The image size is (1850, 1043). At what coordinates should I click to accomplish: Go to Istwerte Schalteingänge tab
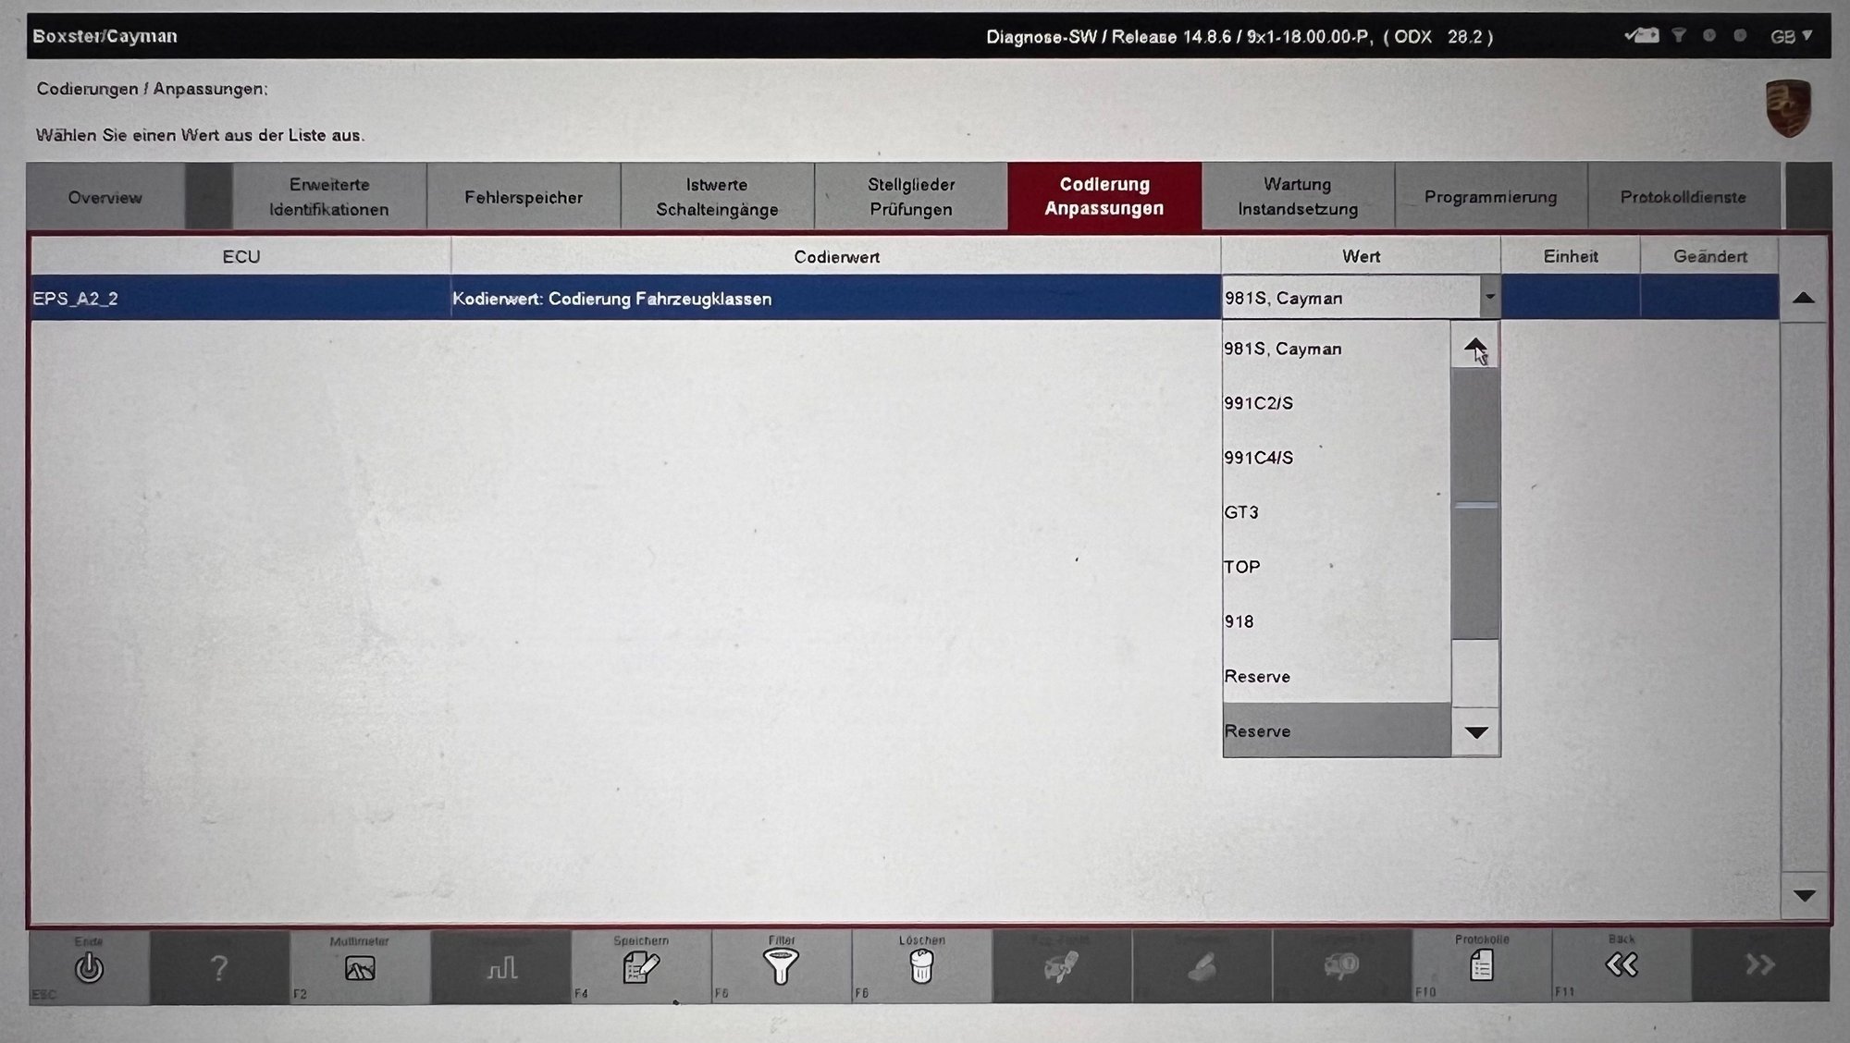point(717,197)
